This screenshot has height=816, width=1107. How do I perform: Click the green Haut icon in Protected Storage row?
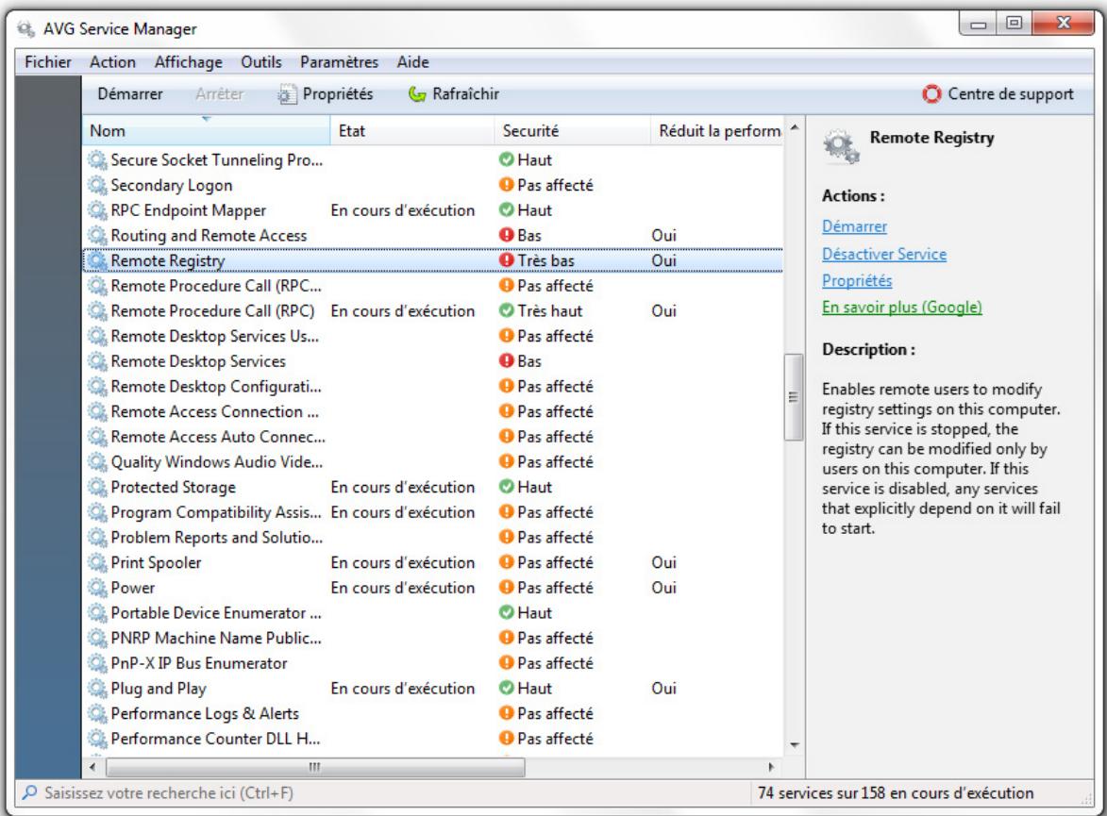click(506, 487)
